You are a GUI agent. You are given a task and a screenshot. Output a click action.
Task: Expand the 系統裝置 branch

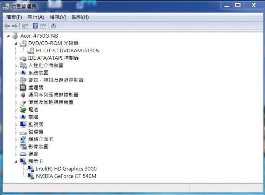click(16, 73)
